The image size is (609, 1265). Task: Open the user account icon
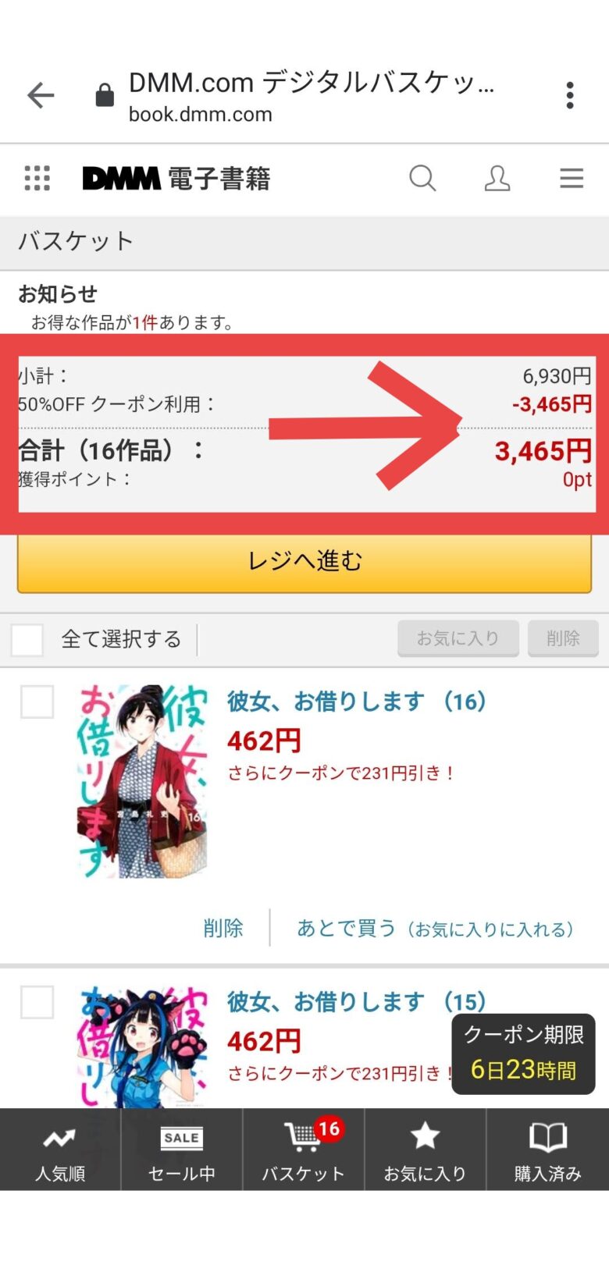(x=497, y=179)
